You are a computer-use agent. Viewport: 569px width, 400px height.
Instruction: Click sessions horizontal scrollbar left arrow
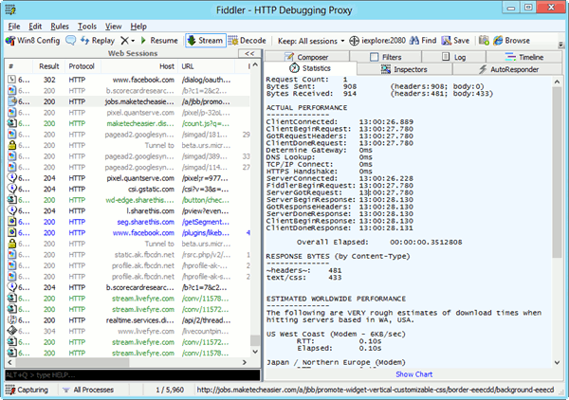[x=9, y=362]
